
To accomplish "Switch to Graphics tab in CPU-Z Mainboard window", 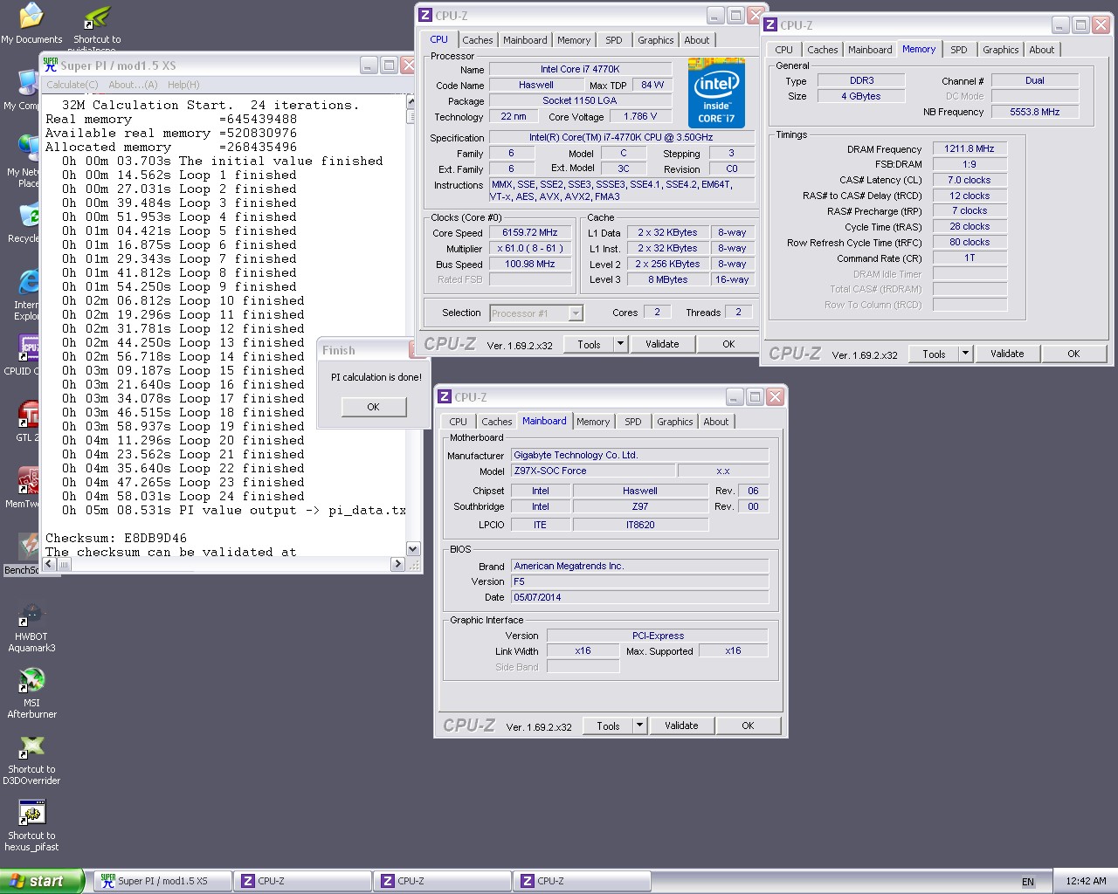I will pyautogui.click(x=674, y=422).
